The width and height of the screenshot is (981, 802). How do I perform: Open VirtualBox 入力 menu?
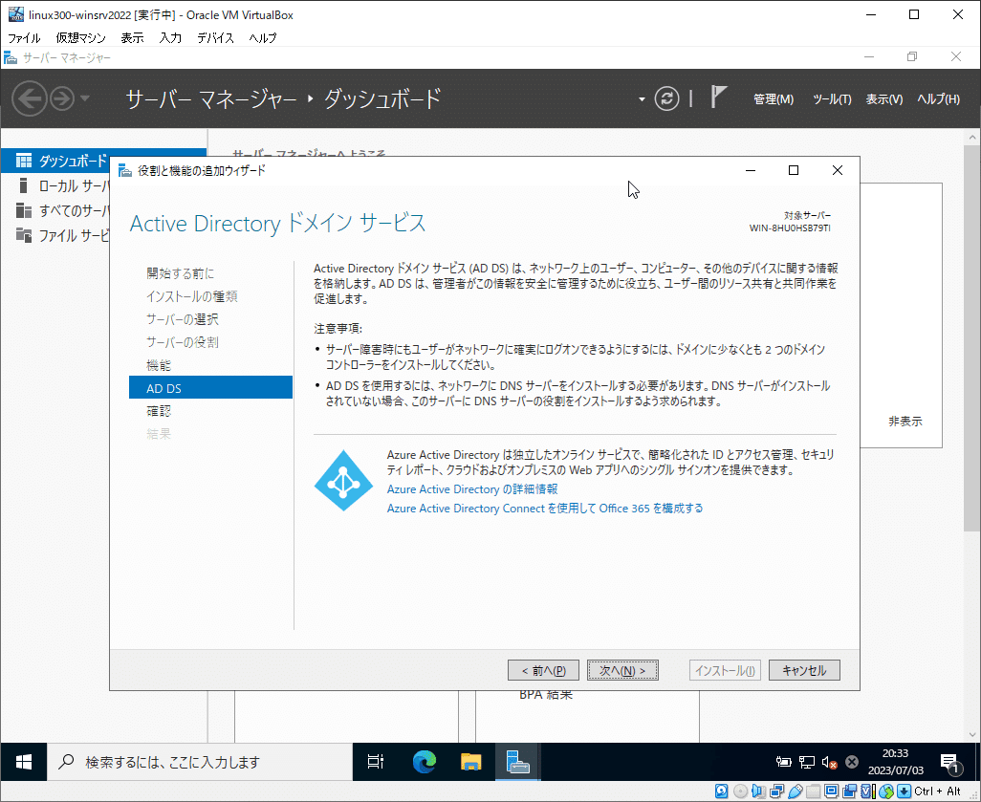(x=170, y=37)
